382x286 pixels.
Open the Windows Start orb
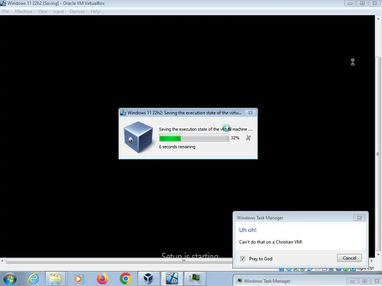click(x=10, y=279)
